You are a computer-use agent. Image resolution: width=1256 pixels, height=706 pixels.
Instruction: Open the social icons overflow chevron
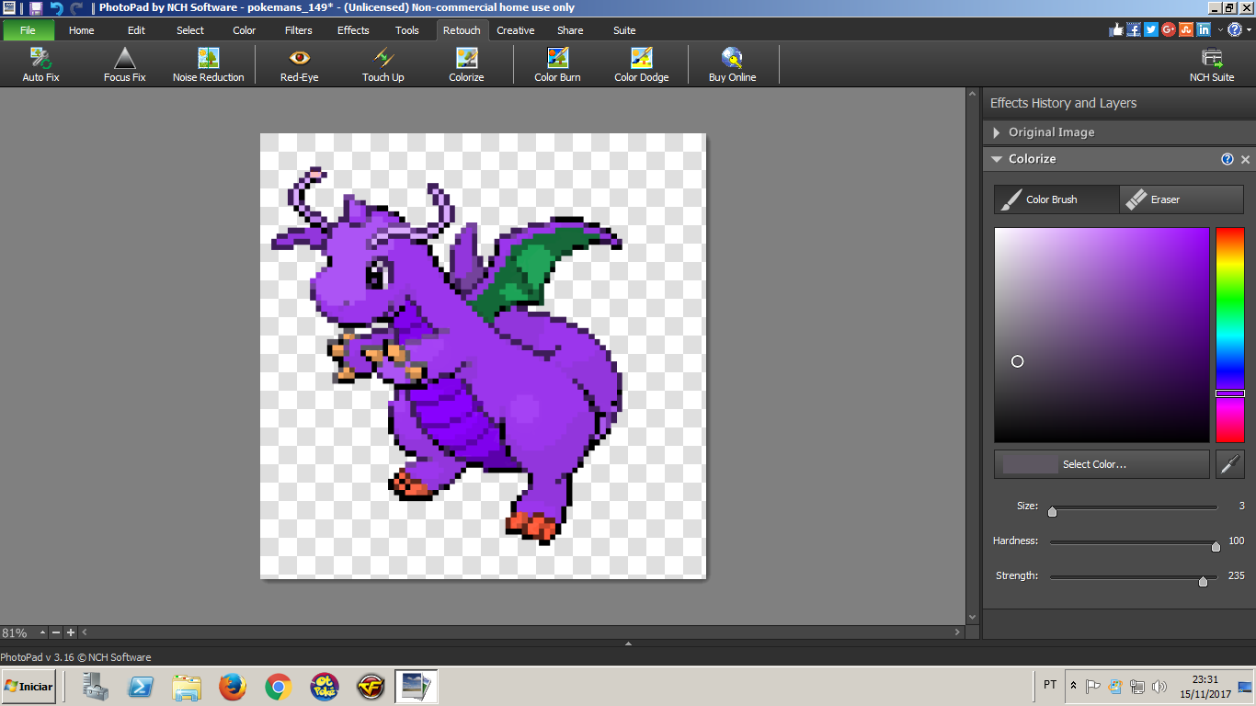[x=1220, y=29]
